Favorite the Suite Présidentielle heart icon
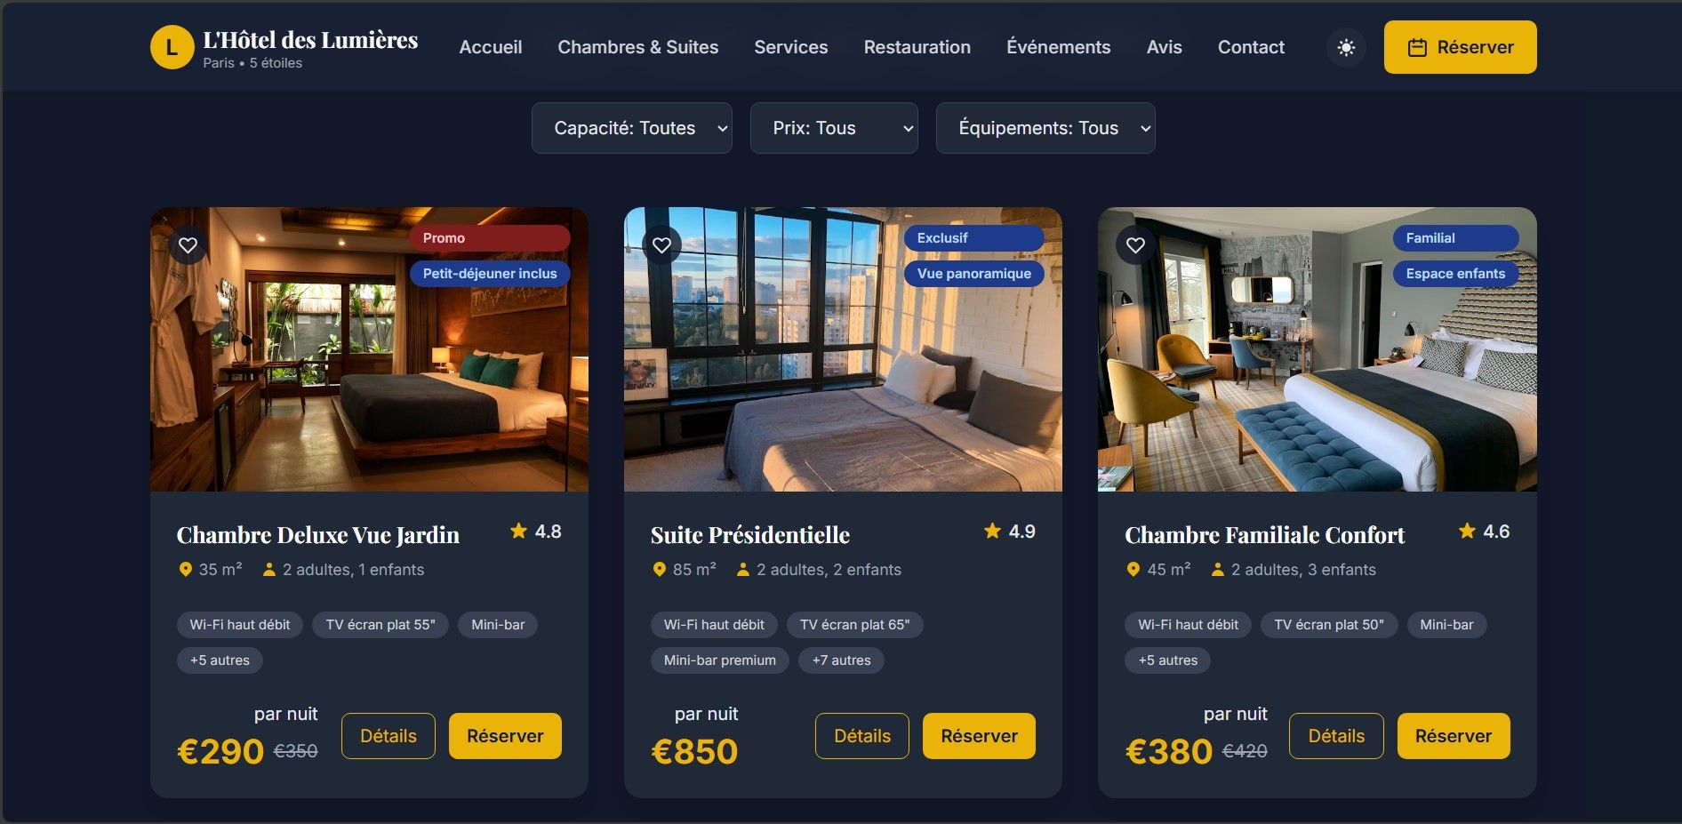Image resolution: width=1682 pixels, height=824 pixels. (x=661, y=245)
